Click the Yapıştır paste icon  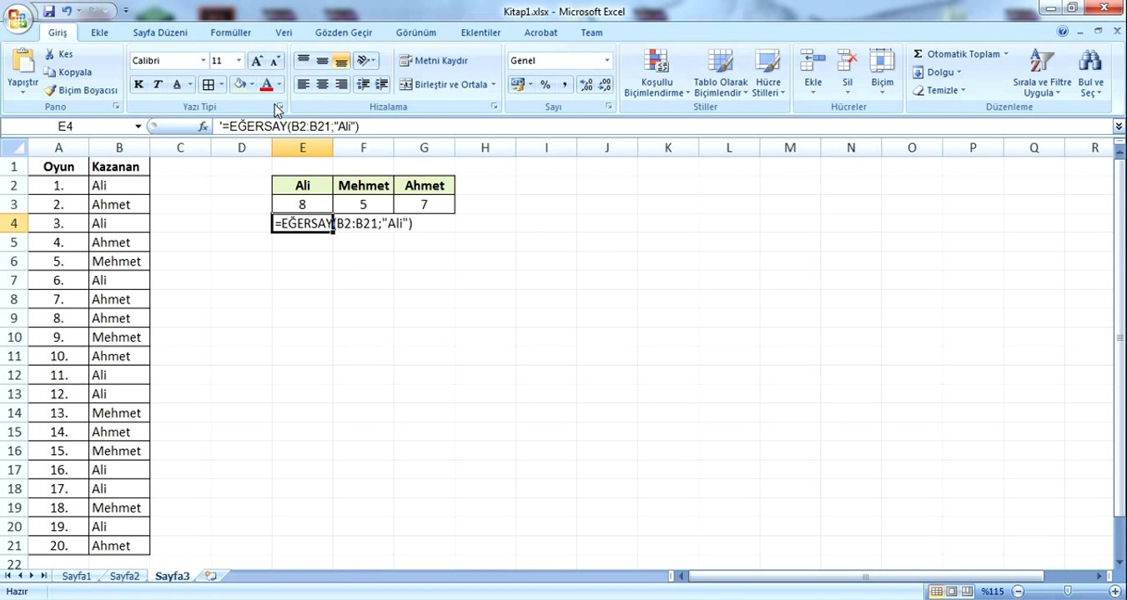click(23, 62)
